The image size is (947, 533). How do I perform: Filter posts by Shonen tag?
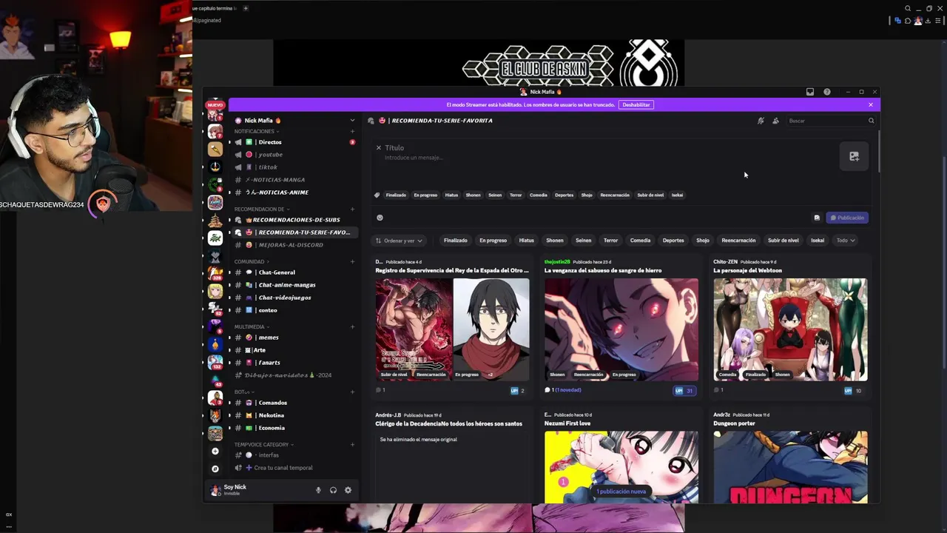click(555, 241)
